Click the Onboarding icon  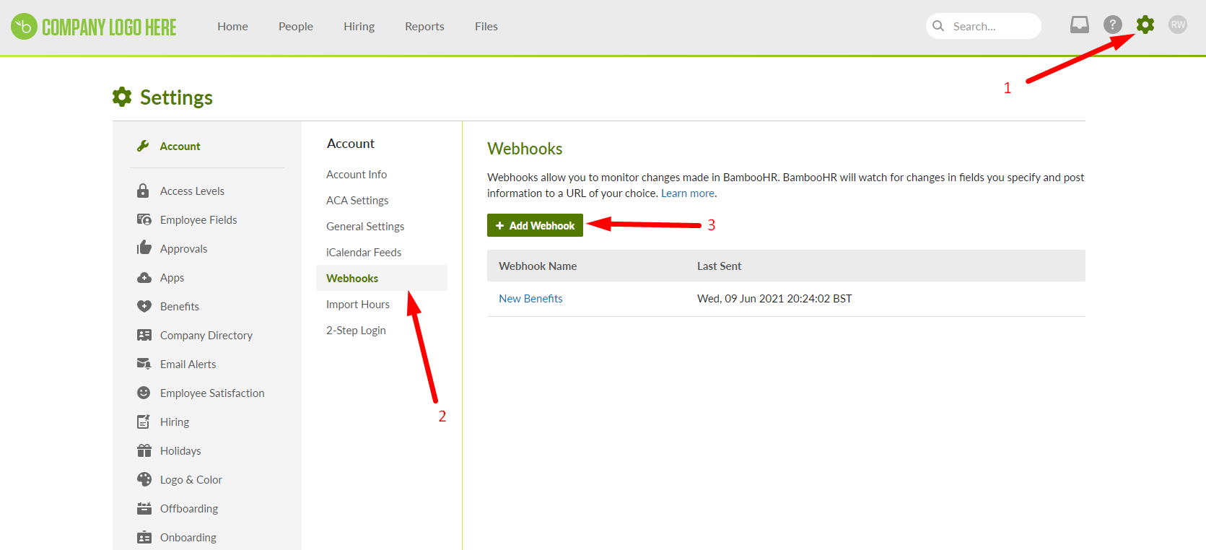coord(144,537)
